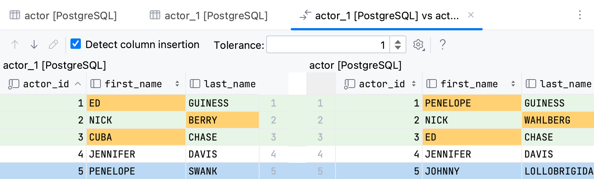This screenshot has height=179, width=594.
Task: Toggle left actor_id column sort arrow
Action: pos(78,84)
